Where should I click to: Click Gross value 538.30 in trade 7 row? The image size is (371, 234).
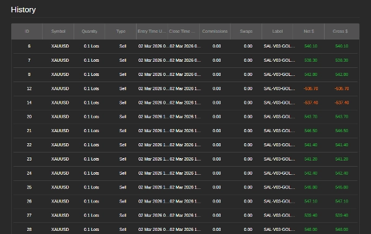[x=342, y=61]
